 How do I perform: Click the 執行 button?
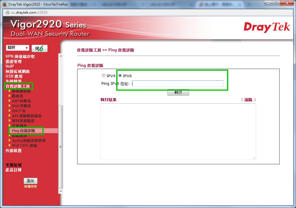pos(178,92)
